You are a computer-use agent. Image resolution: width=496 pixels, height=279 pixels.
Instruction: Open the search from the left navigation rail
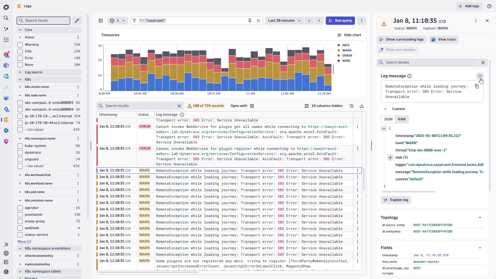coord(6,18)
